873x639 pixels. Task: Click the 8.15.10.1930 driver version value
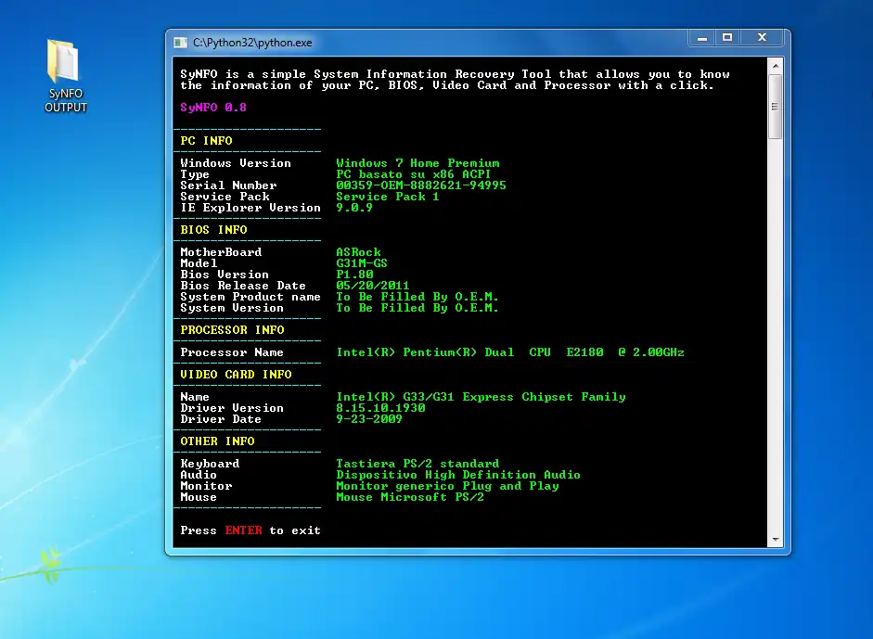tap(380, 408)
